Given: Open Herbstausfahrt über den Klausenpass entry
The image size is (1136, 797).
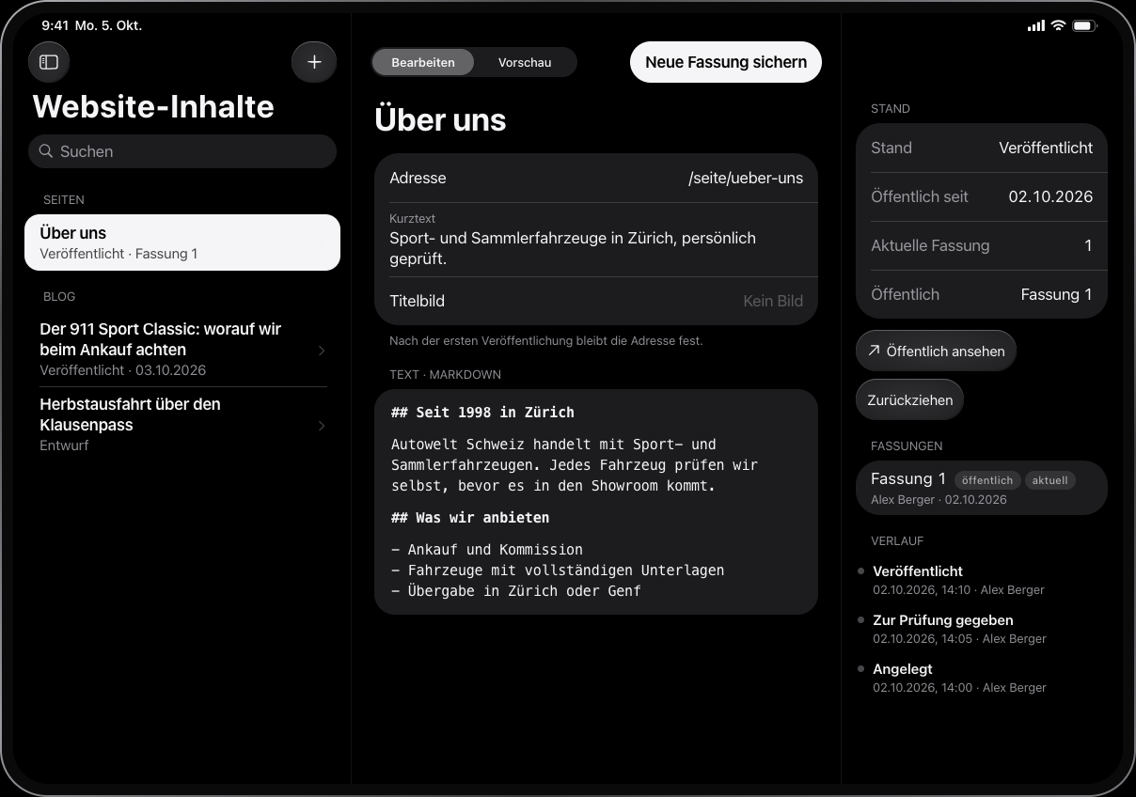Looking at the screenshot, I should pyautogui.click(x=182, y=424).
